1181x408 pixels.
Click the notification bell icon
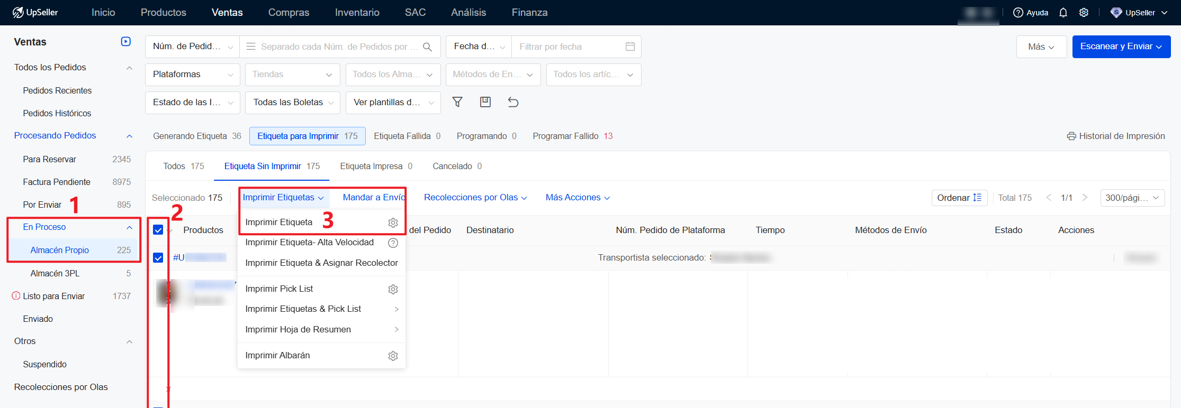tap(1063, 13)
